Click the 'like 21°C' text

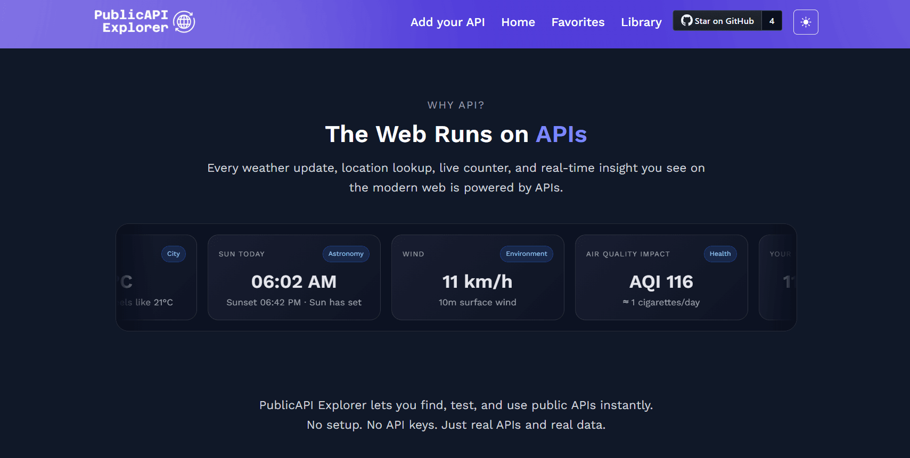[x=154, y=302]
